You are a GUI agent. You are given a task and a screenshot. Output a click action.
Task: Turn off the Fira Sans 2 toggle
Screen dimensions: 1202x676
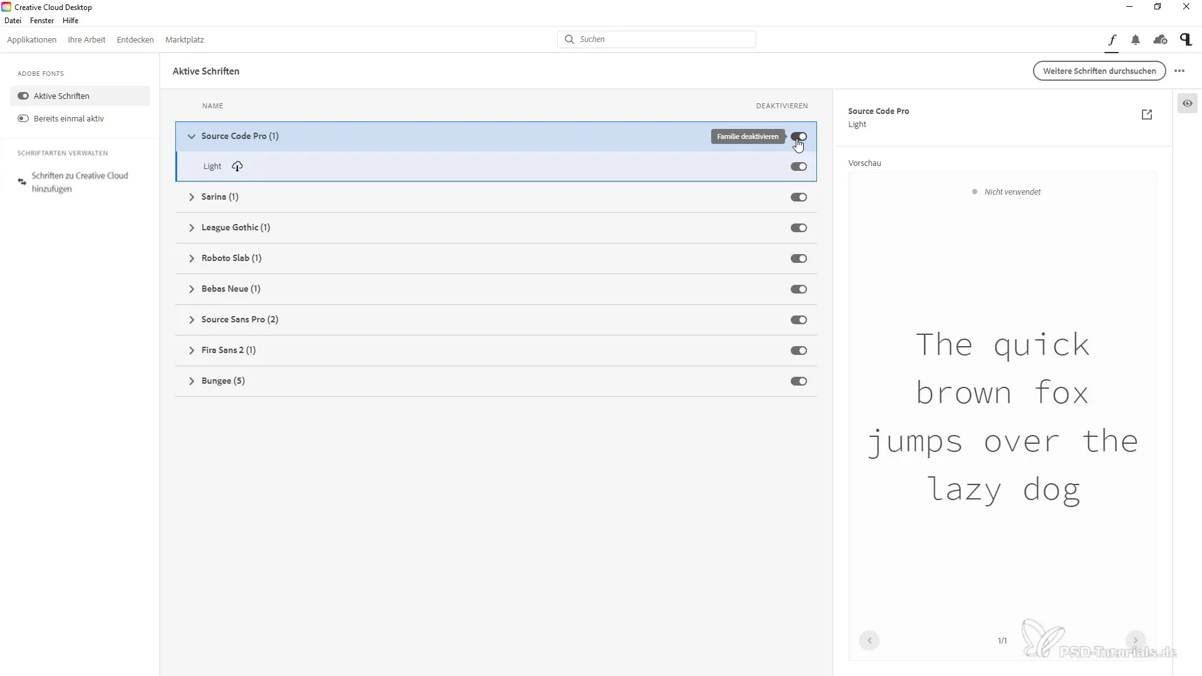(799, 351)
